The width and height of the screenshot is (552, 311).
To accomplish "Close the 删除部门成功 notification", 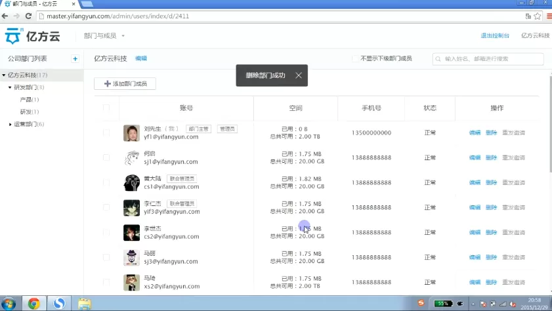I will 299,75.
